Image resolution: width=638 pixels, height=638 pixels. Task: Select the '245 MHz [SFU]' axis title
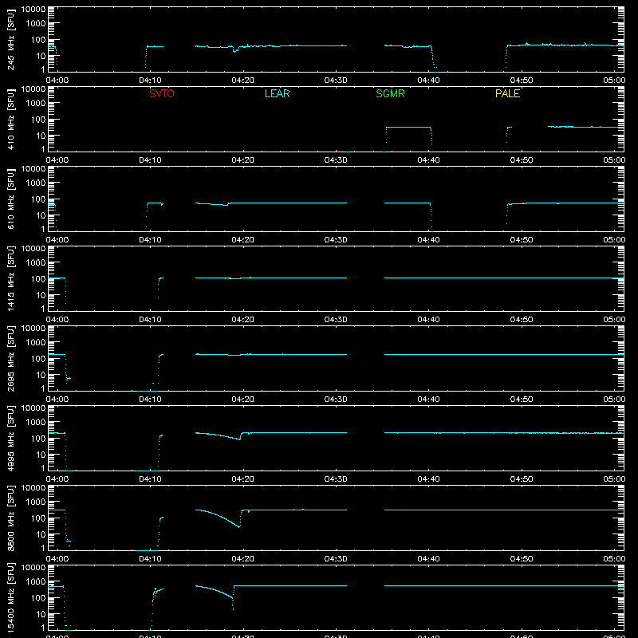pos(11,39)
